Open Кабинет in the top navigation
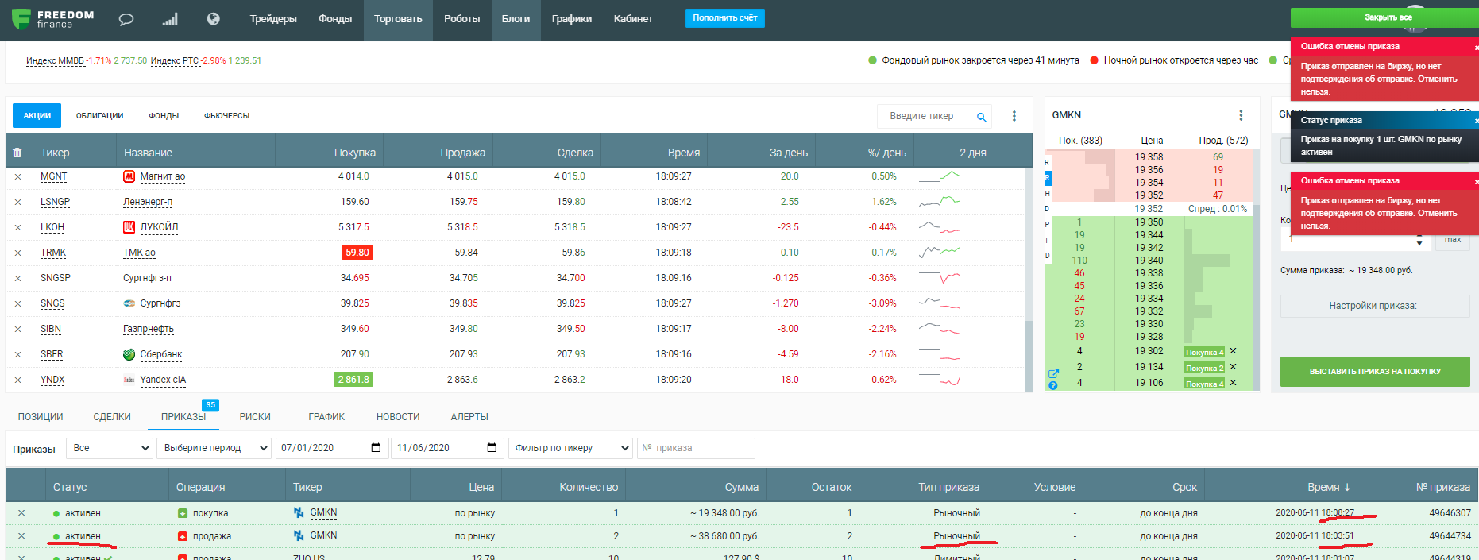This screenshot has height=560, width=1479. tap(633, 19)
